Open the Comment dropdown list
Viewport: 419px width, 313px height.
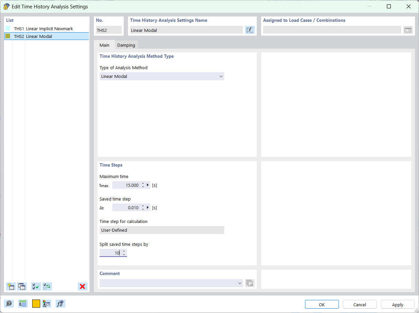[x=240, y=283]
